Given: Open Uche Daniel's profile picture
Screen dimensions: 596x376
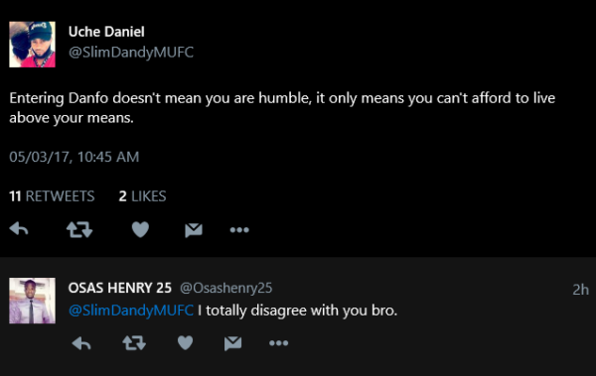Looking at the screenshot, I should pos(33,45).
